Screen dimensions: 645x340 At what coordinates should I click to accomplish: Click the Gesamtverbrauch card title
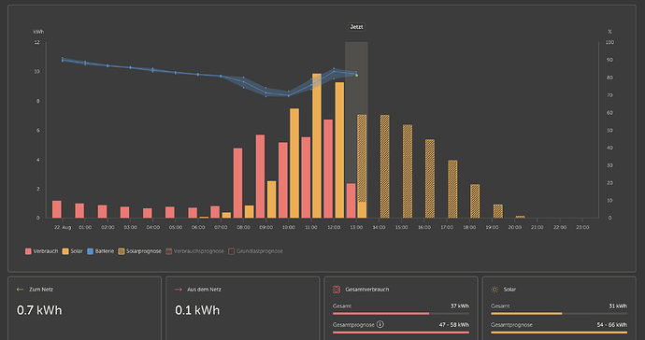(x=367, y=290)
